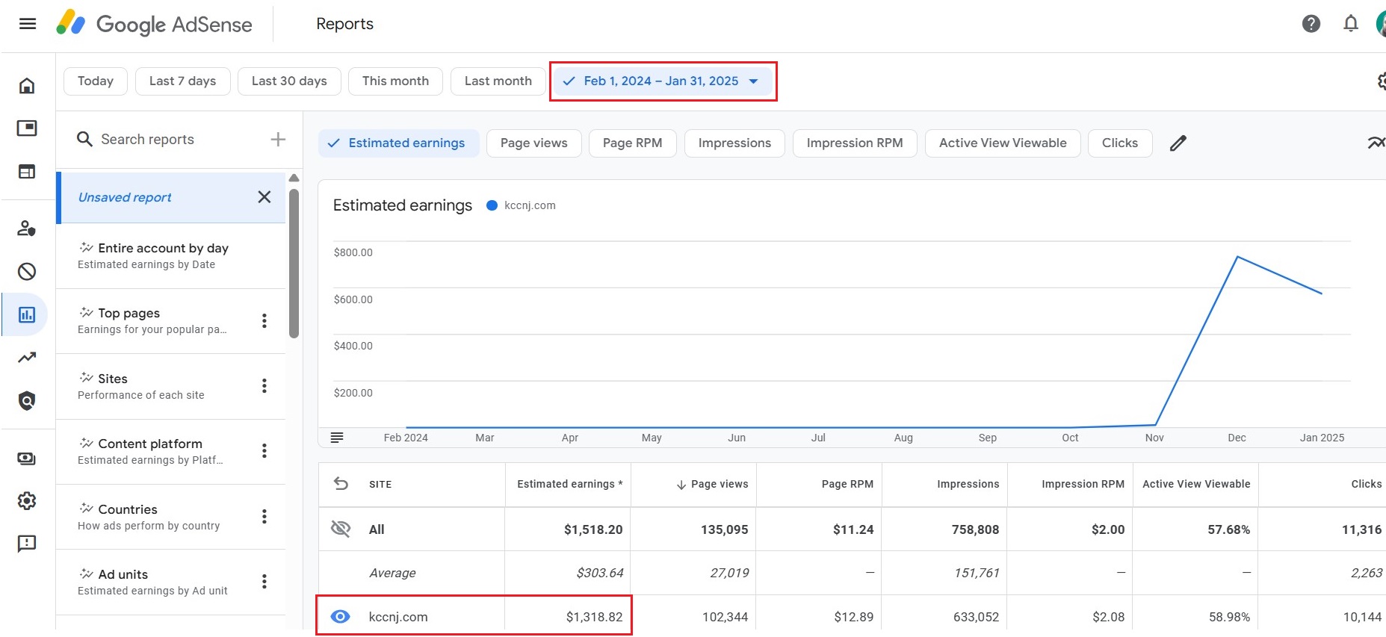Sort by Impressions column header
This screenshot has width=1386, height=637.
(x=968, y=484)
